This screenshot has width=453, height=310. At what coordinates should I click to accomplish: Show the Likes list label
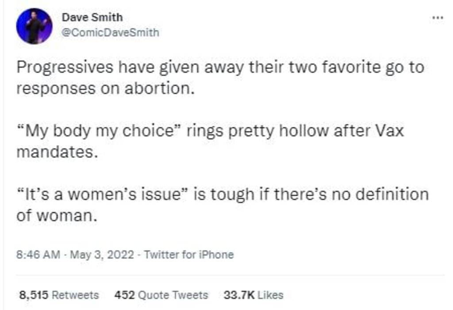[270, 295]
